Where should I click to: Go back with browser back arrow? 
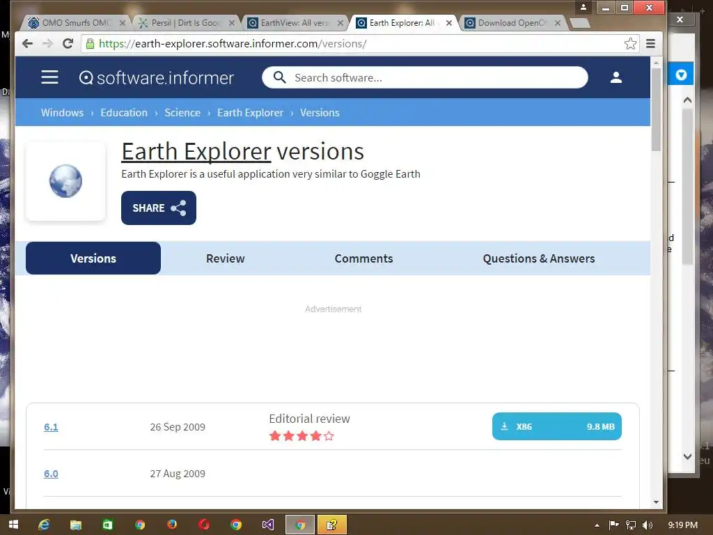pos(27,44)
